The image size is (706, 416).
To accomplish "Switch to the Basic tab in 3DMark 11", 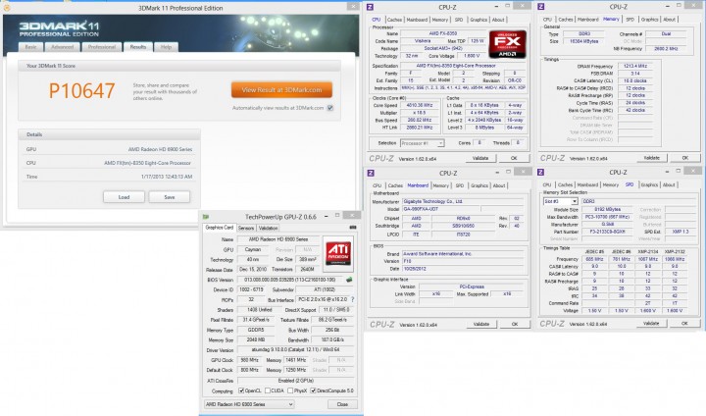I will click(30, 47).
